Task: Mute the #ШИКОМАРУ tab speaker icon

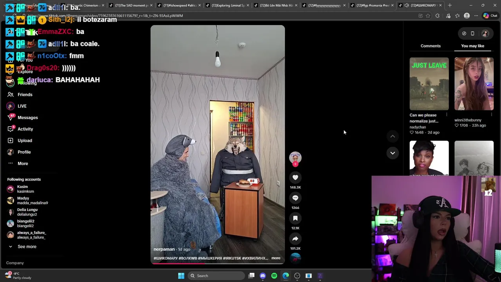Action: 407,5
